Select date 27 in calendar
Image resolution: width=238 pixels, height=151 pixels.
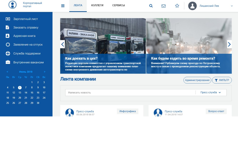[x=20, y=103]
